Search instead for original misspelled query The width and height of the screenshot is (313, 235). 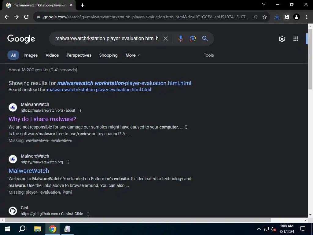[x=99, y=90]
